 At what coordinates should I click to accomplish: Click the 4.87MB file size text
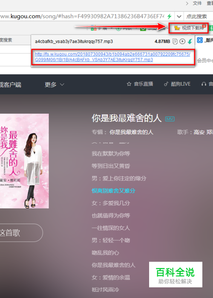coord(162,41)
